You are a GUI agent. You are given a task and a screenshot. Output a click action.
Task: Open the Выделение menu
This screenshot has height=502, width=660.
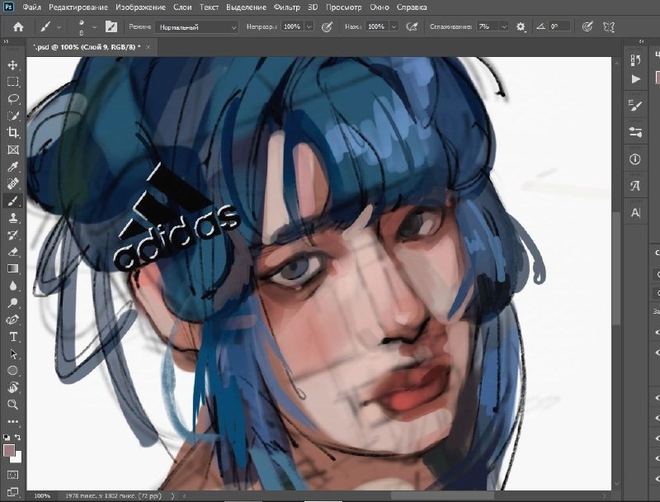246,7
